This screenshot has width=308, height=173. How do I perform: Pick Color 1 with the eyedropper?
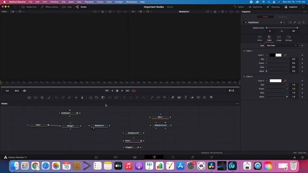point(285,55)
